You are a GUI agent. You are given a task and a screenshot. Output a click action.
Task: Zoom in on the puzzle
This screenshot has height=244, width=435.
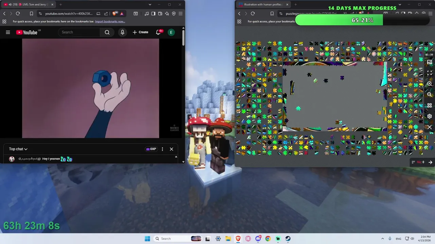pyautogui.click(x=430, y=84)
